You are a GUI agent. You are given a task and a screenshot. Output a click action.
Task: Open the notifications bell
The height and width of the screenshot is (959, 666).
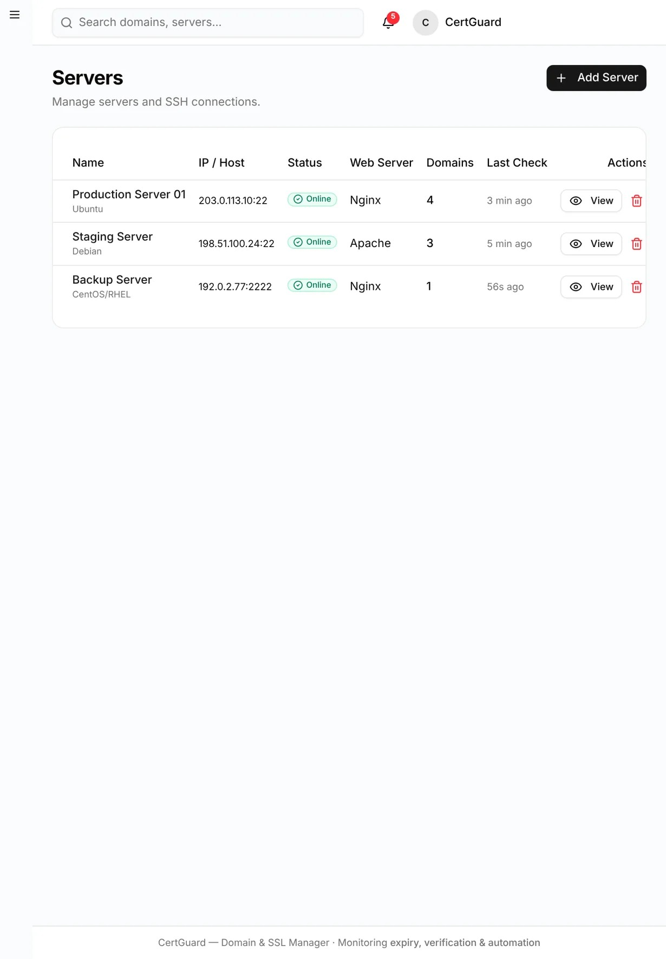click(388, 23)
